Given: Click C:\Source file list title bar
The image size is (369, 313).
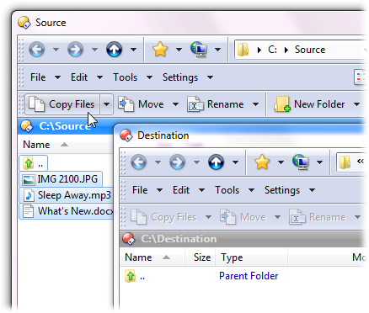Looking at the screenshot, I should pos(66,126).
